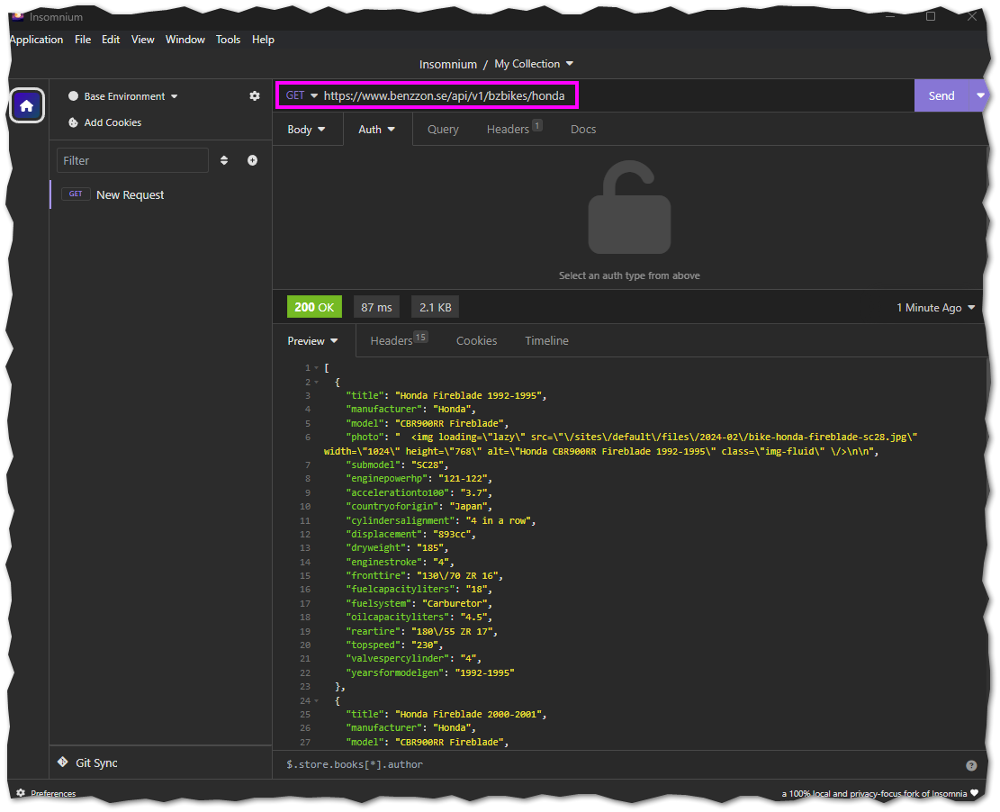Open the Edit menu
Image resolution: width=1000 pixels, height=812 pixels.
[x=111, y=40]
